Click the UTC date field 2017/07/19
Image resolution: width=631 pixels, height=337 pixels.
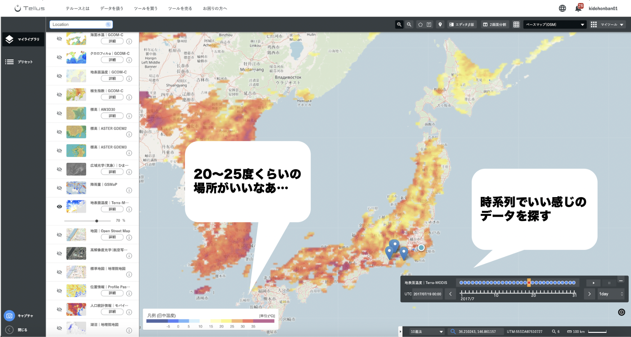427,294
